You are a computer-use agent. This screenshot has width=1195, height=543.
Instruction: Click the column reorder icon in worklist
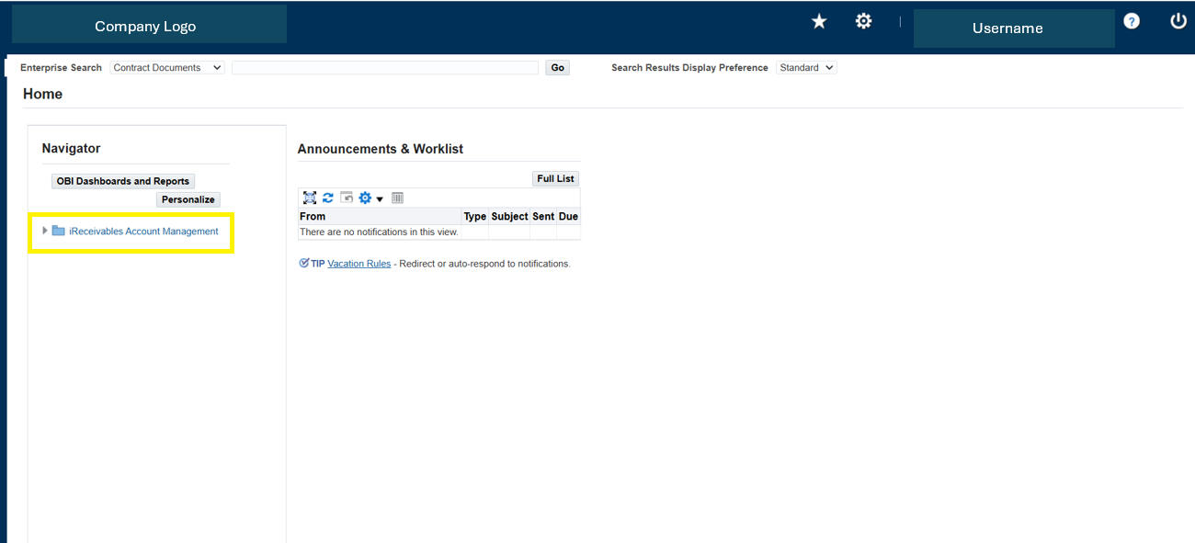398,198
